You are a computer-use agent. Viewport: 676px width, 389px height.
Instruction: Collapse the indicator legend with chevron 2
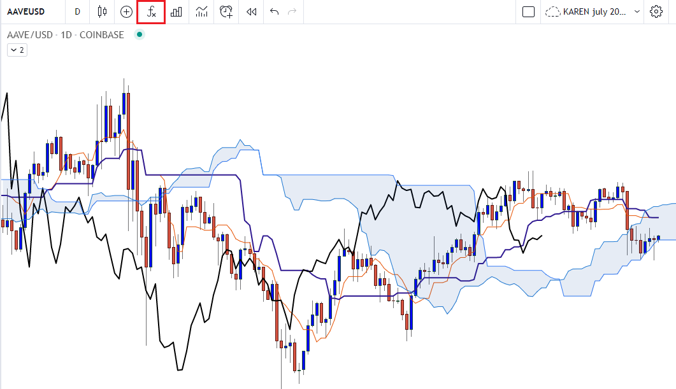coord(17,50)
